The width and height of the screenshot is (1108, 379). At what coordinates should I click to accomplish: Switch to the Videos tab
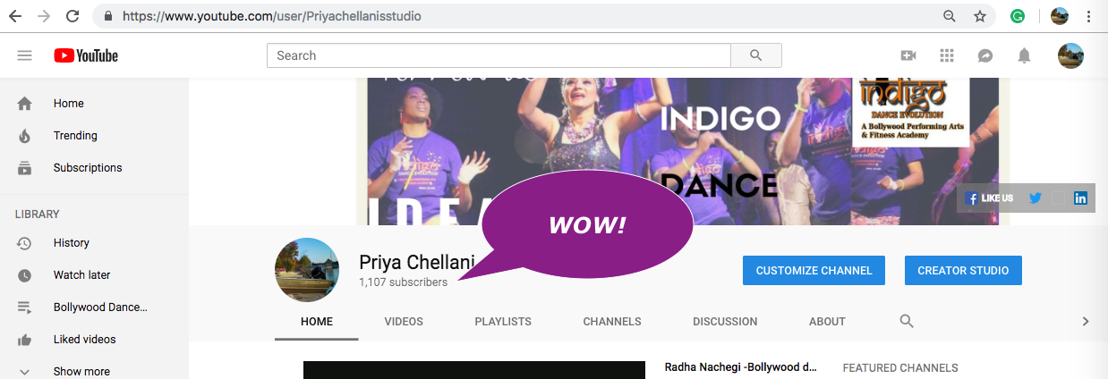(x=404, y=322)
